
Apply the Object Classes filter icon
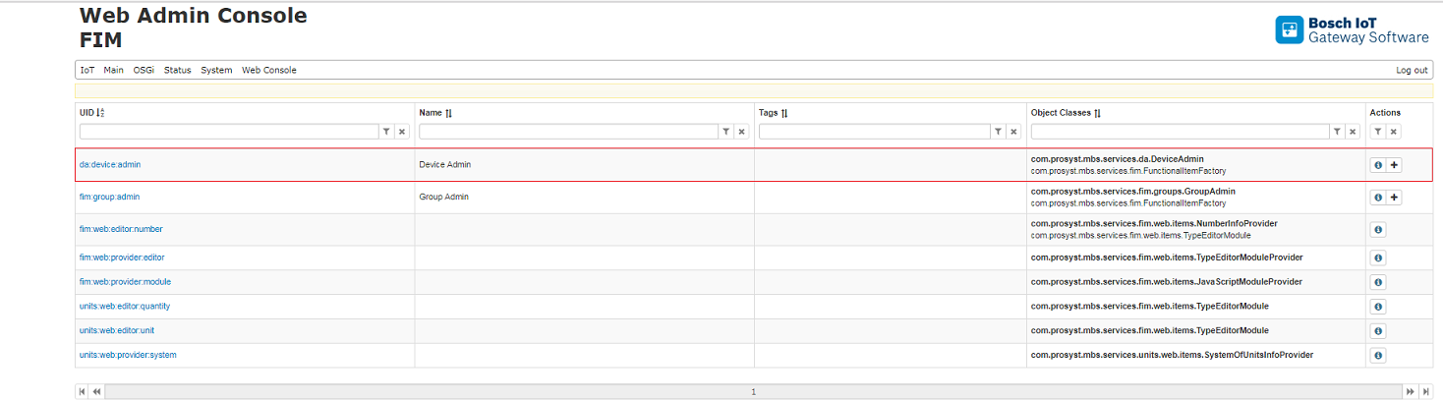point(1338,132)
